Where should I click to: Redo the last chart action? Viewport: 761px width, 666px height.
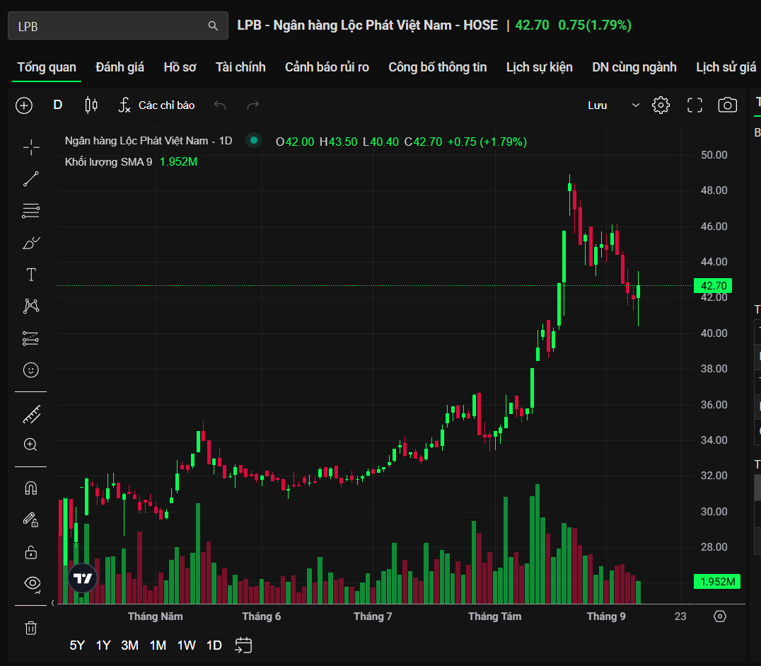pyautogui.click(x=253, y=105)
